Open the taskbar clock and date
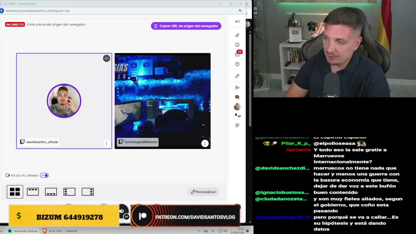The image size is (416, 234). tap(237, 231)
